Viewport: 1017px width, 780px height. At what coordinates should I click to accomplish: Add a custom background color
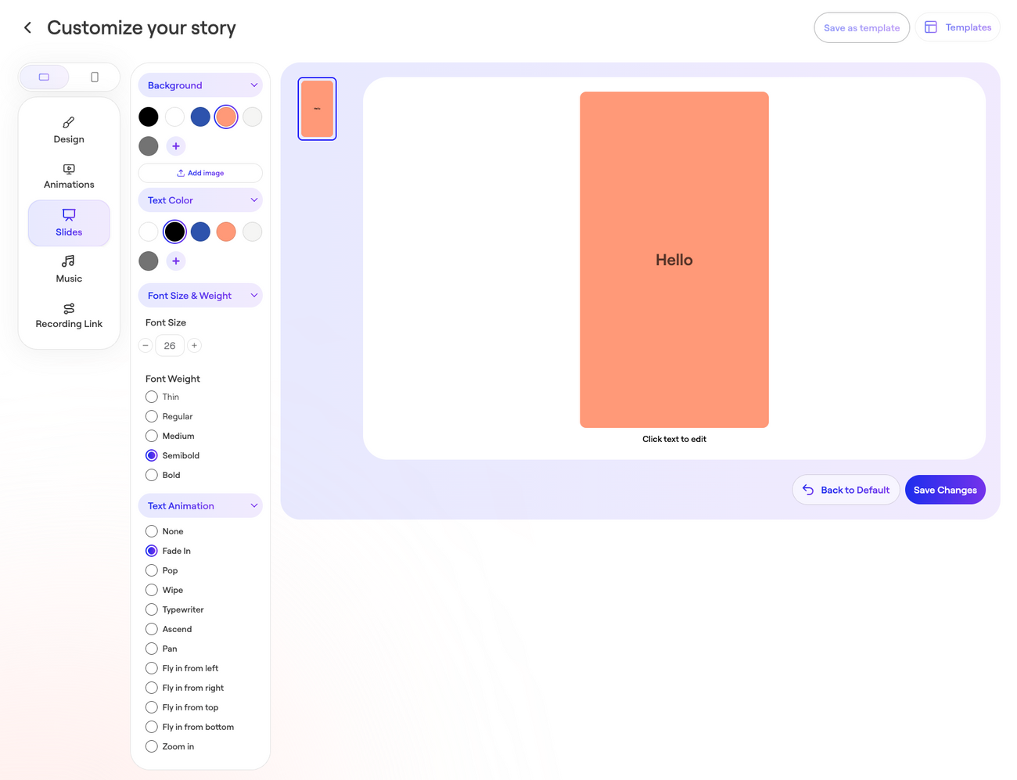[176, 146]
